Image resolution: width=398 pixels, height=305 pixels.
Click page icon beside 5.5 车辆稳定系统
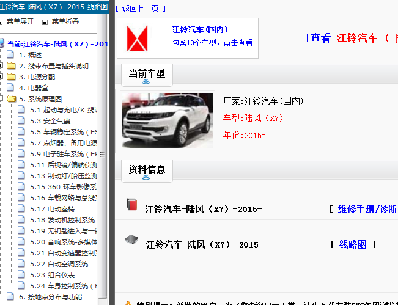(x=21, y=131)
